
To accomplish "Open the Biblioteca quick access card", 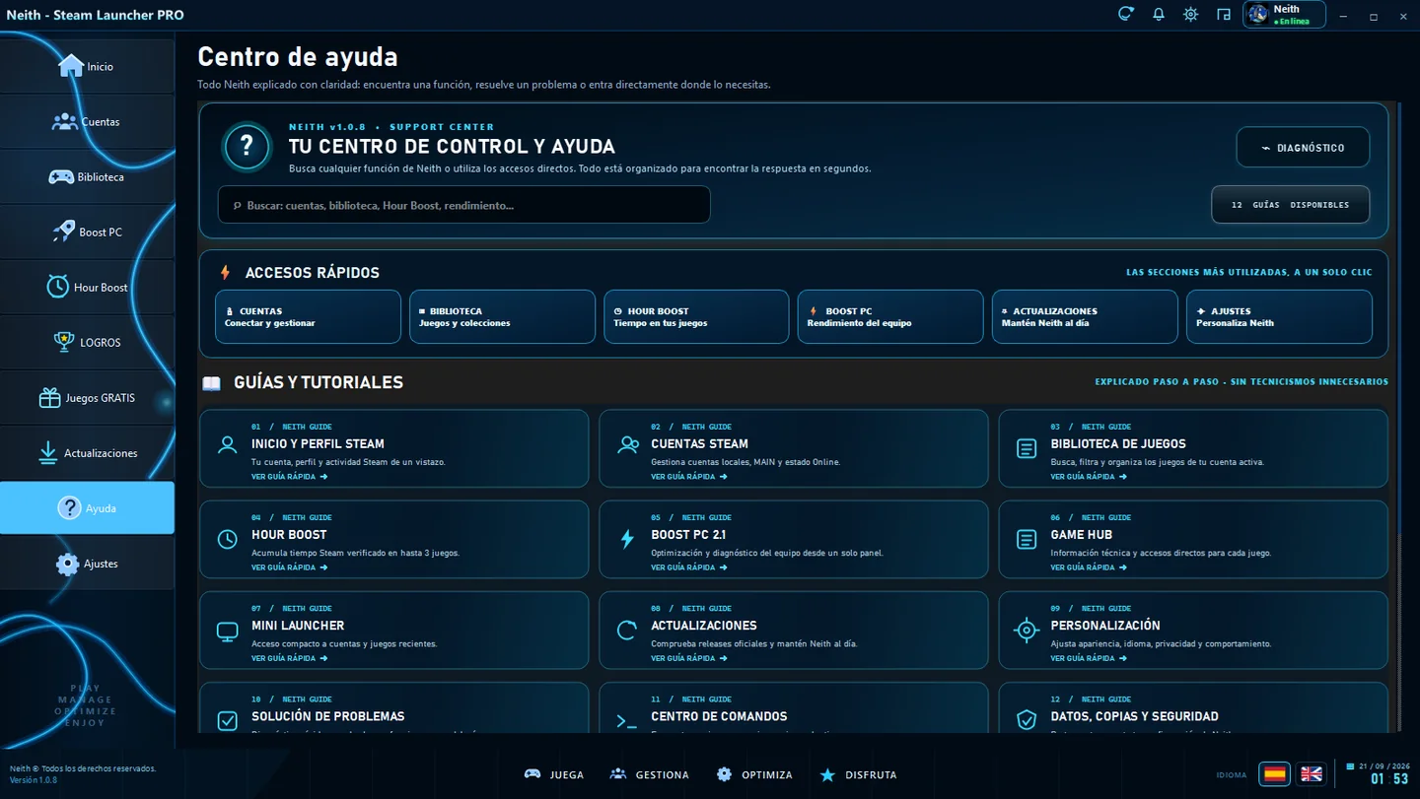I will [502, 316].
